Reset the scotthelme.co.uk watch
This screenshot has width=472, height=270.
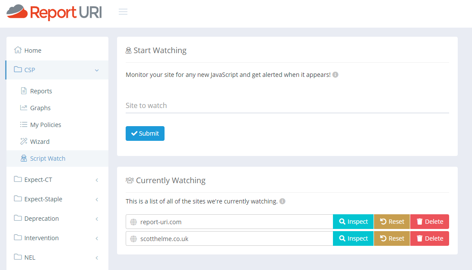[x=392, y=238]
